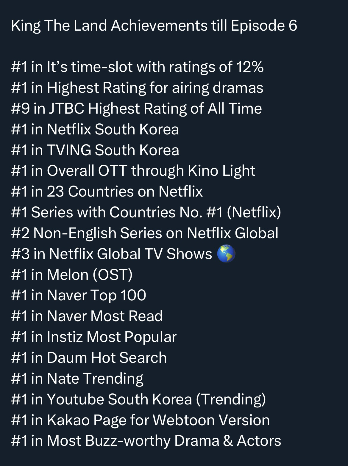Click Kakao Page for Webtoon Version
348x466 pixels.
141,420
